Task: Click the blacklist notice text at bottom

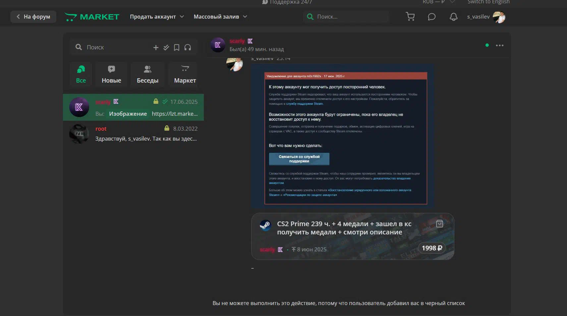Action: pyautogui.click(x=339, y=303)
